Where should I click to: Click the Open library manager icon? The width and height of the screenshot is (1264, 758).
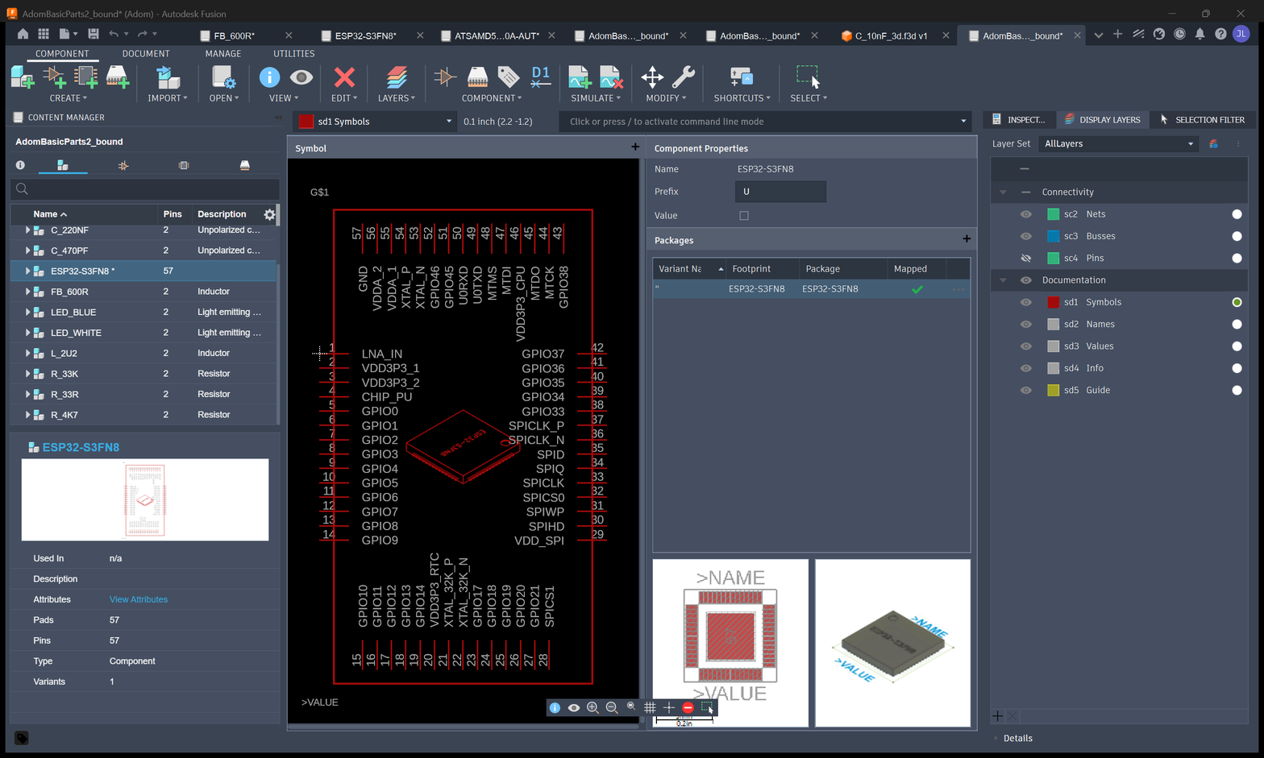point(223,77)
